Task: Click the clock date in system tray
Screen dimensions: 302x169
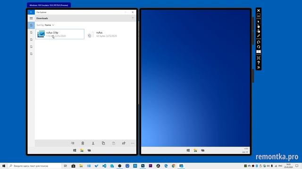Action: pos(288,166)
